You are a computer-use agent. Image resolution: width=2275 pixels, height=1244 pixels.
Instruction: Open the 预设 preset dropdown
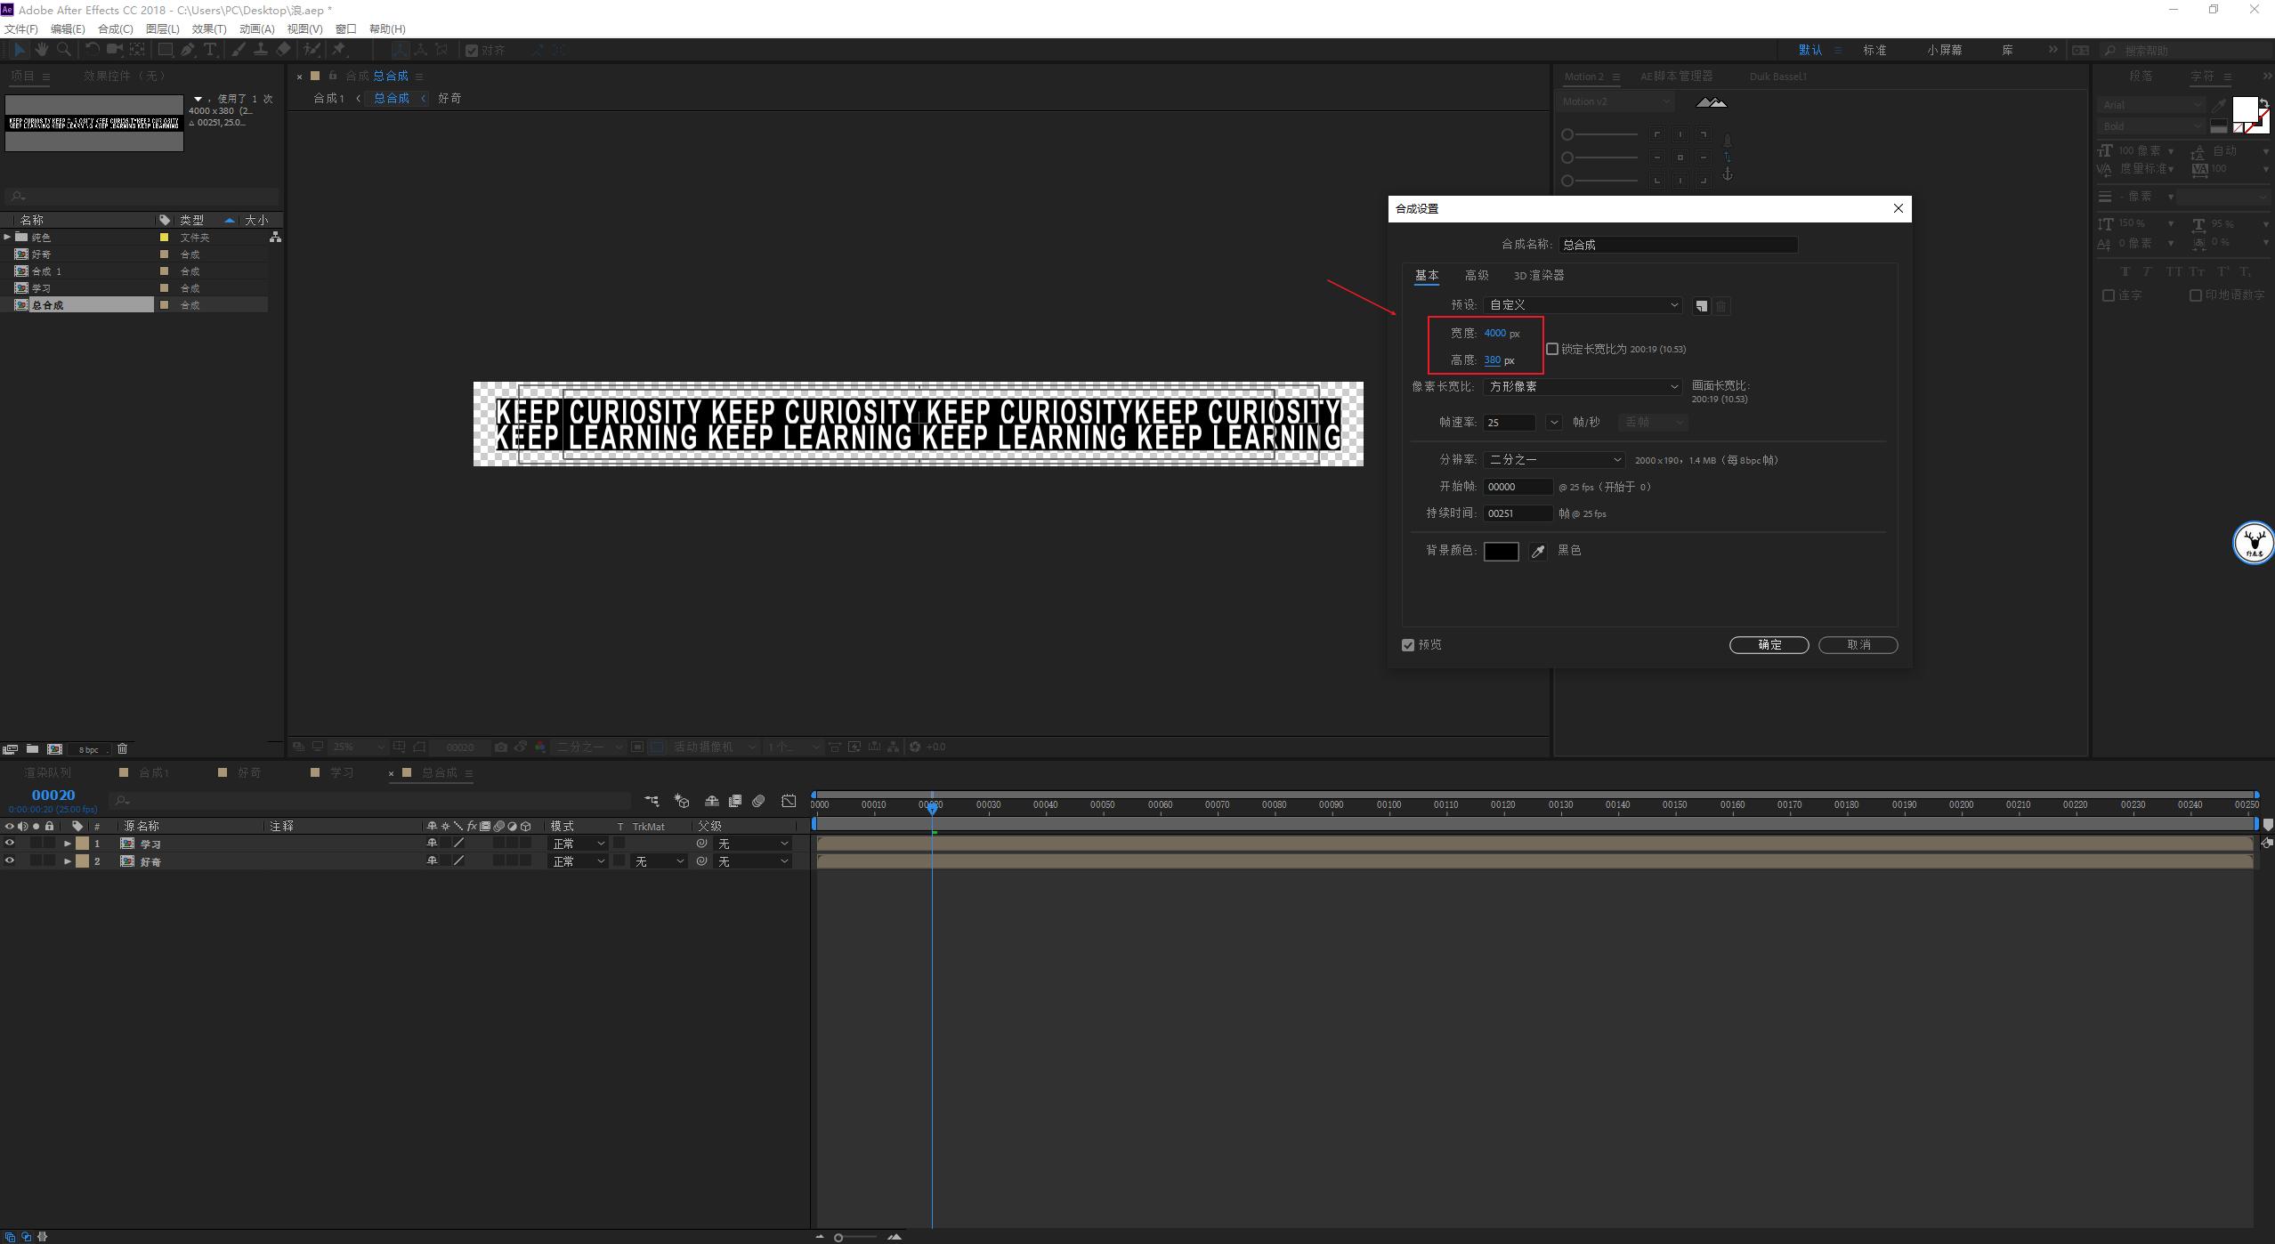tap(1582, 305)
